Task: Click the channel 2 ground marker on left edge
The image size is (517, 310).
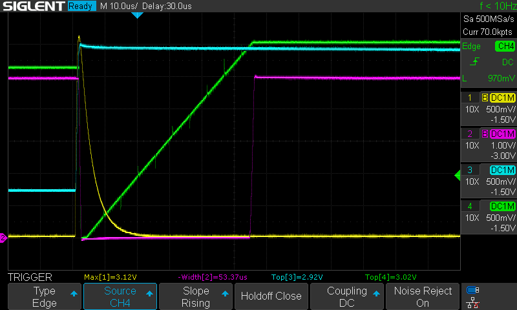Action: click(x=3, y=238)
